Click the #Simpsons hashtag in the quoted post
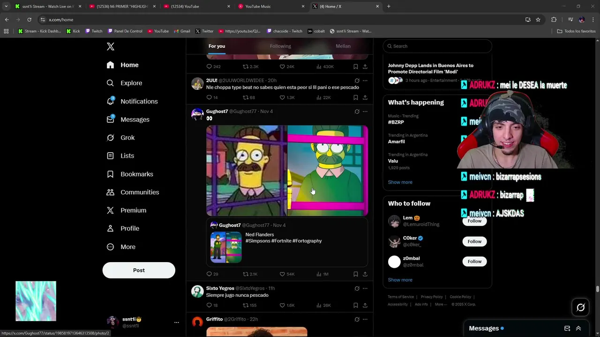The image size is (600, 337). (258, 241)
